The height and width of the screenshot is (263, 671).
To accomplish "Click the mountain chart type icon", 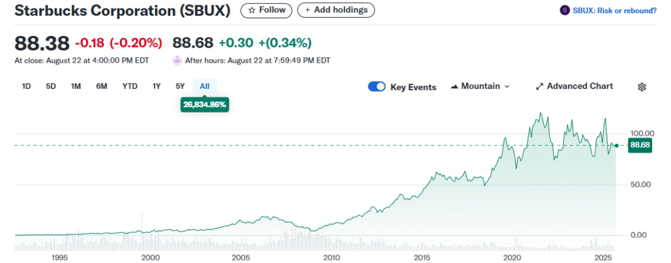I will click(x=453, y=86).
